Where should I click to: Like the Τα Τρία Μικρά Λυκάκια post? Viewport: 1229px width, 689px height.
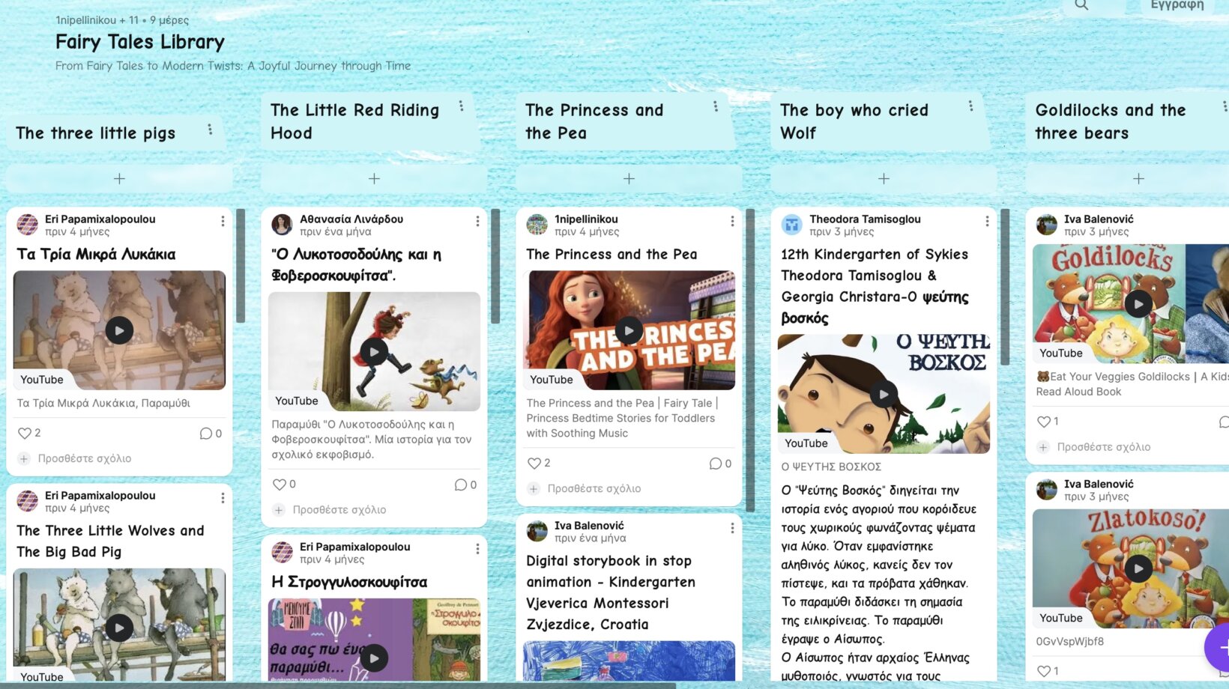click(25, 433)
